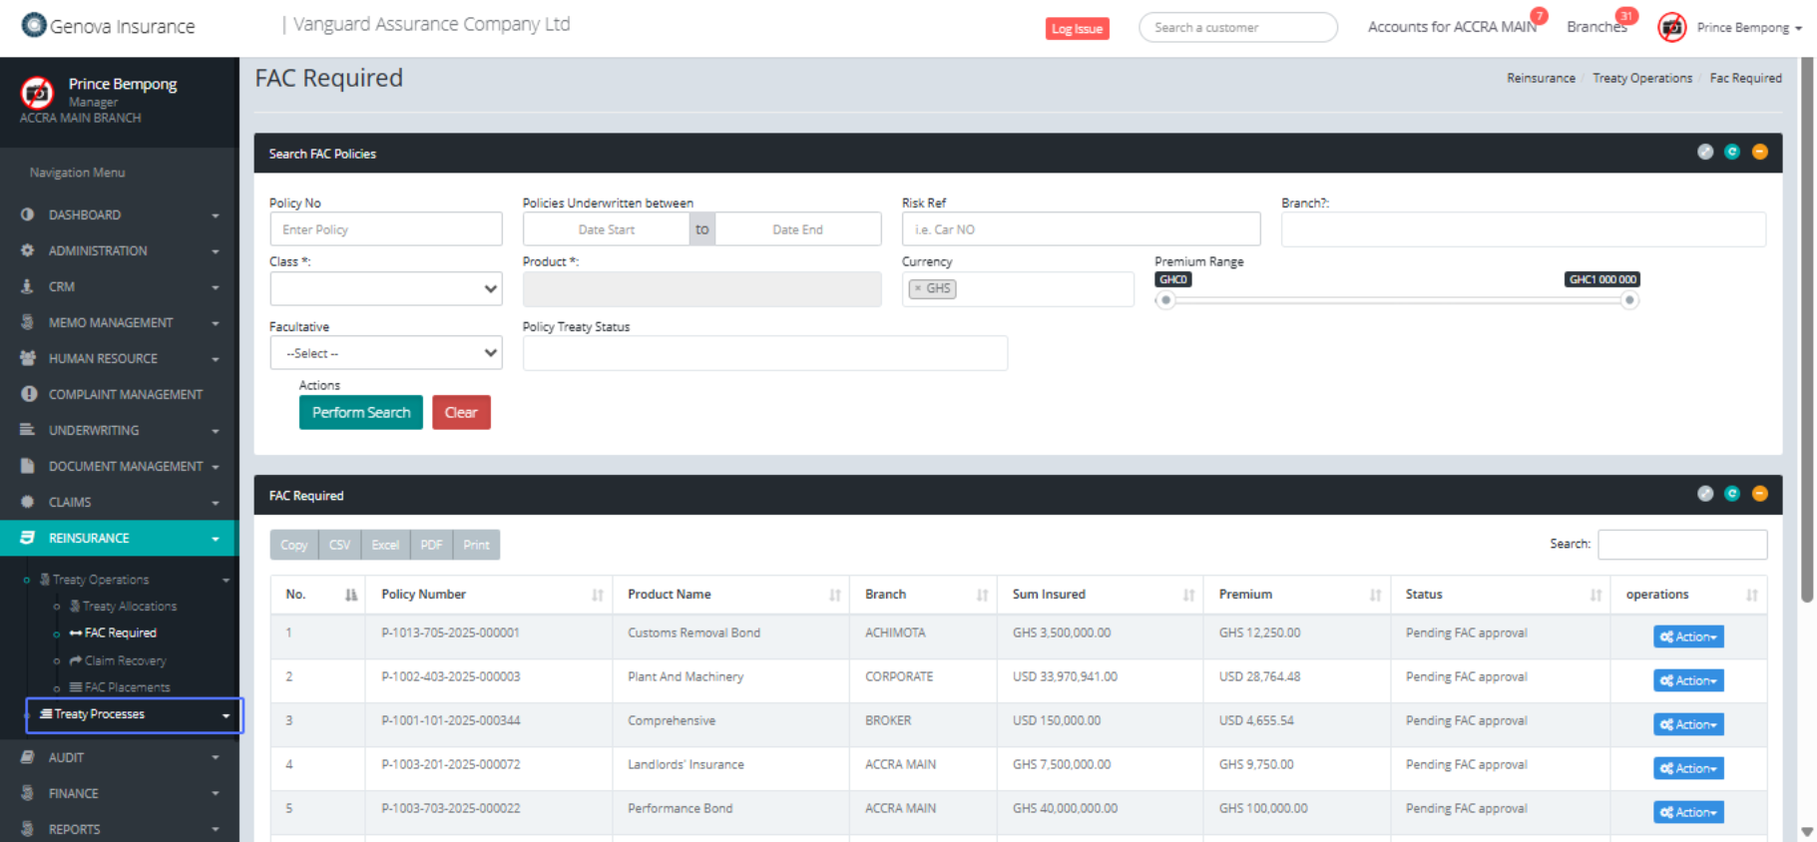Click the teal refresh icon on FAC Required panel

[x=1732, y=494]
